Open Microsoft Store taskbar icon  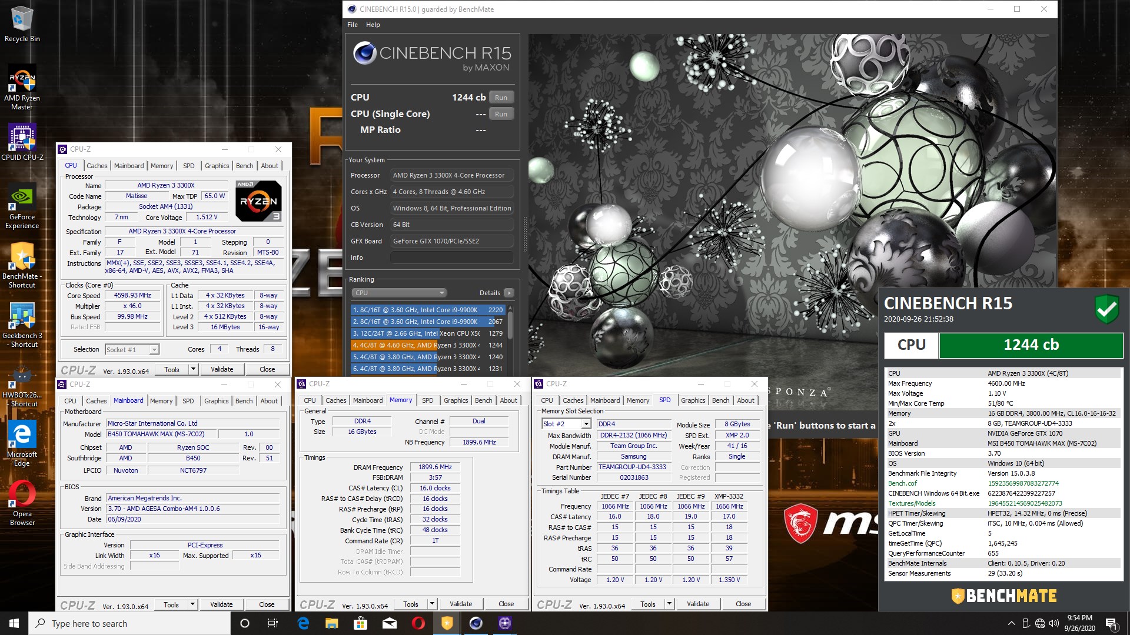(x=360, y=623)
